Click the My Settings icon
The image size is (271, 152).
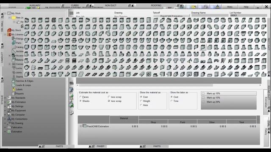pyautogui.click(x=9, y=106)
